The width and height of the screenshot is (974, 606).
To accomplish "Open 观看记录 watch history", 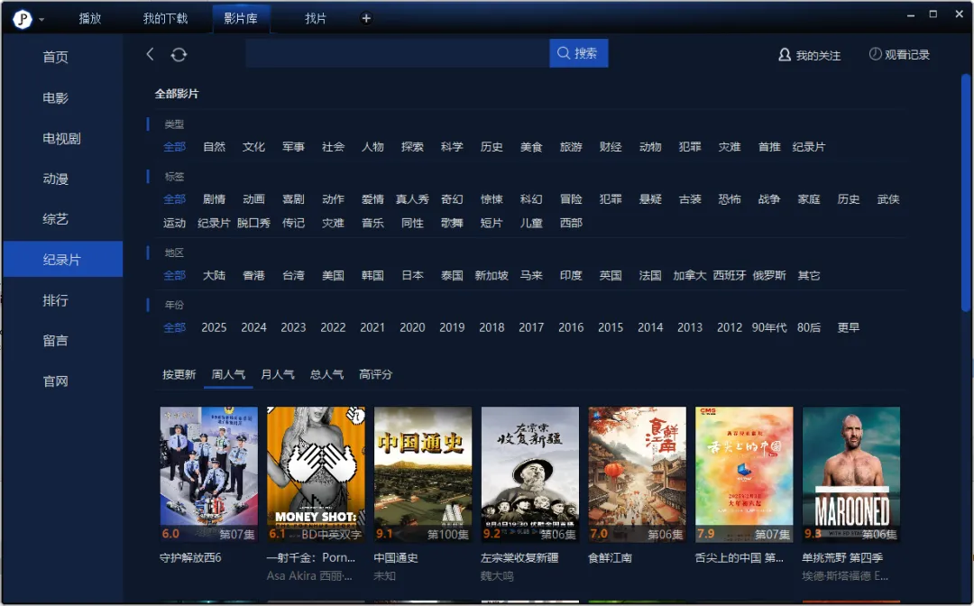I will (899, 55).
